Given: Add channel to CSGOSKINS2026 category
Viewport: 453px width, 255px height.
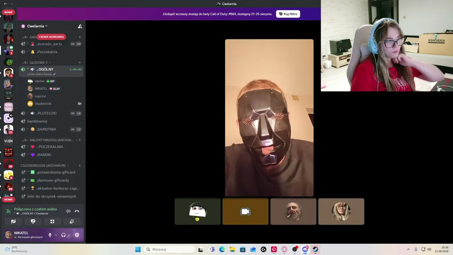Looking at the screenshot, I should click(x=80, y=165).
